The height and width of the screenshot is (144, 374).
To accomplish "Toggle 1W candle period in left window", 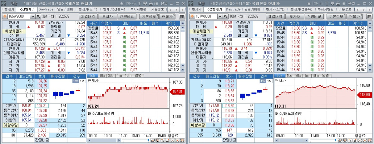I will (76, 81).
